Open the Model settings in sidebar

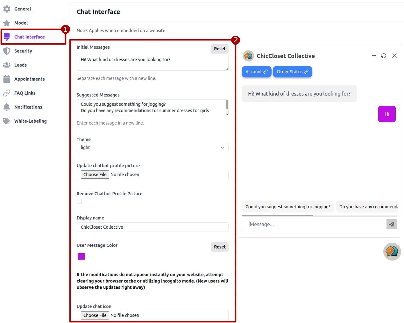click(x=21, y=23)
